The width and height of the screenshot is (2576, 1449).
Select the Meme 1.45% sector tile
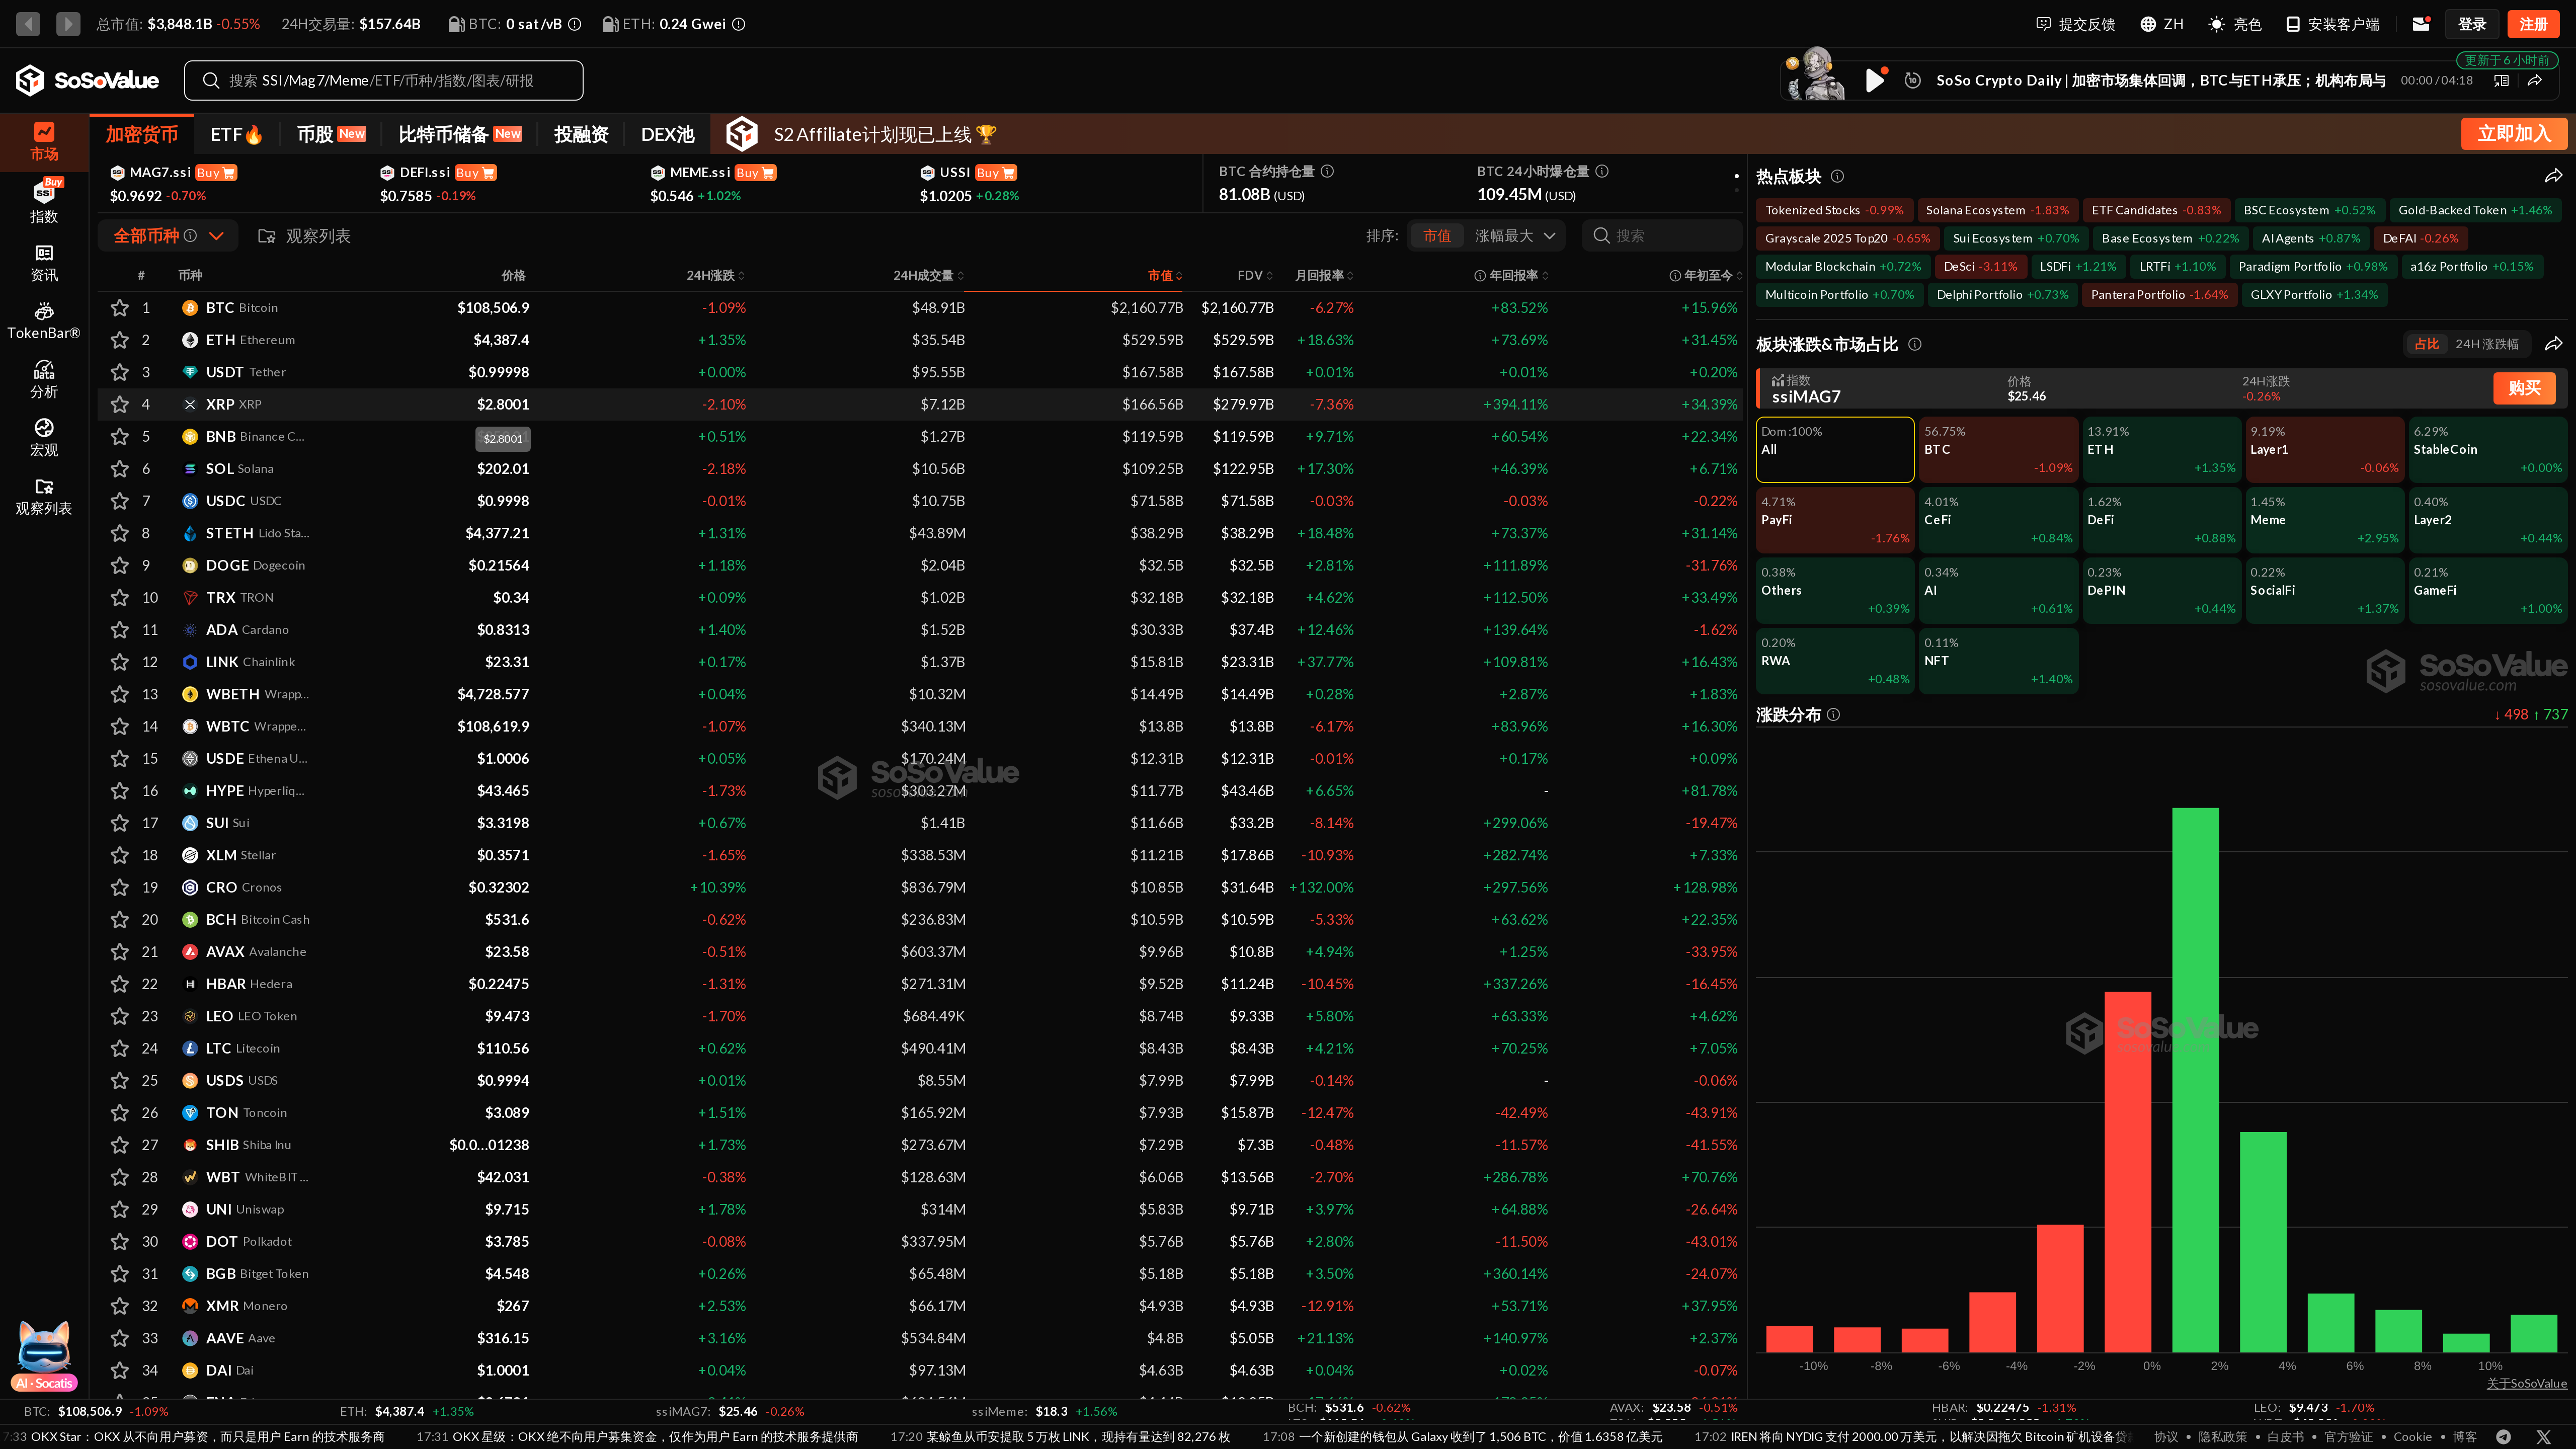click(x=2324, y=520)
